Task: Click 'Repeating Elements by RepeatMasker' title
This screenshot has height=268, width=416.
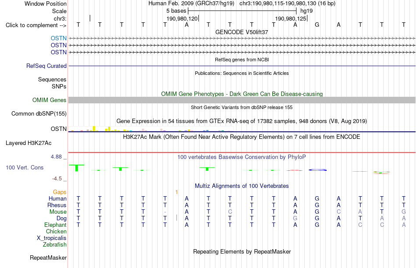Action: 242,251
